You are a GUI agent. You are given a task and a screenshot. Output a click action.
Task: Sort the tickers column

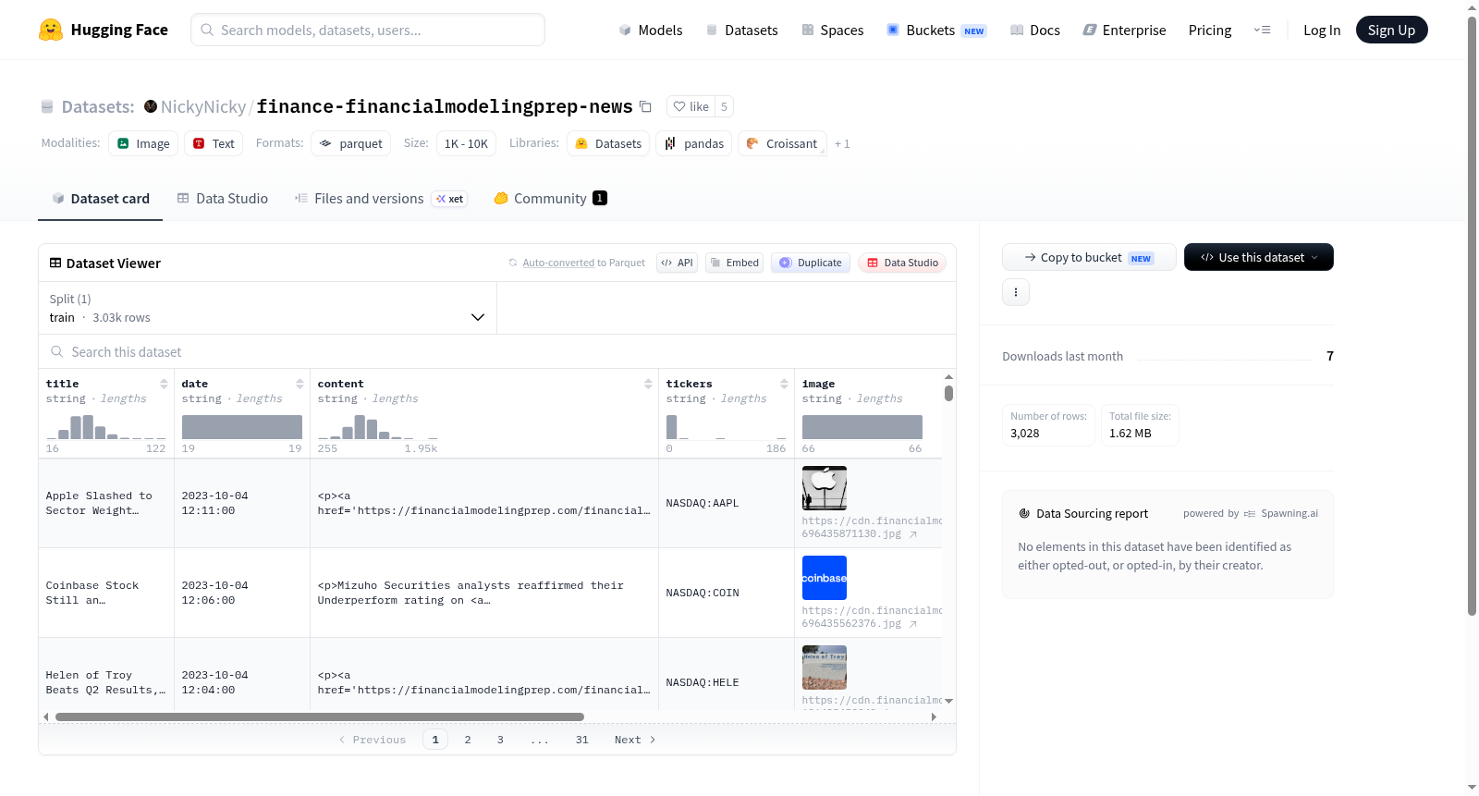coord(784,384)
